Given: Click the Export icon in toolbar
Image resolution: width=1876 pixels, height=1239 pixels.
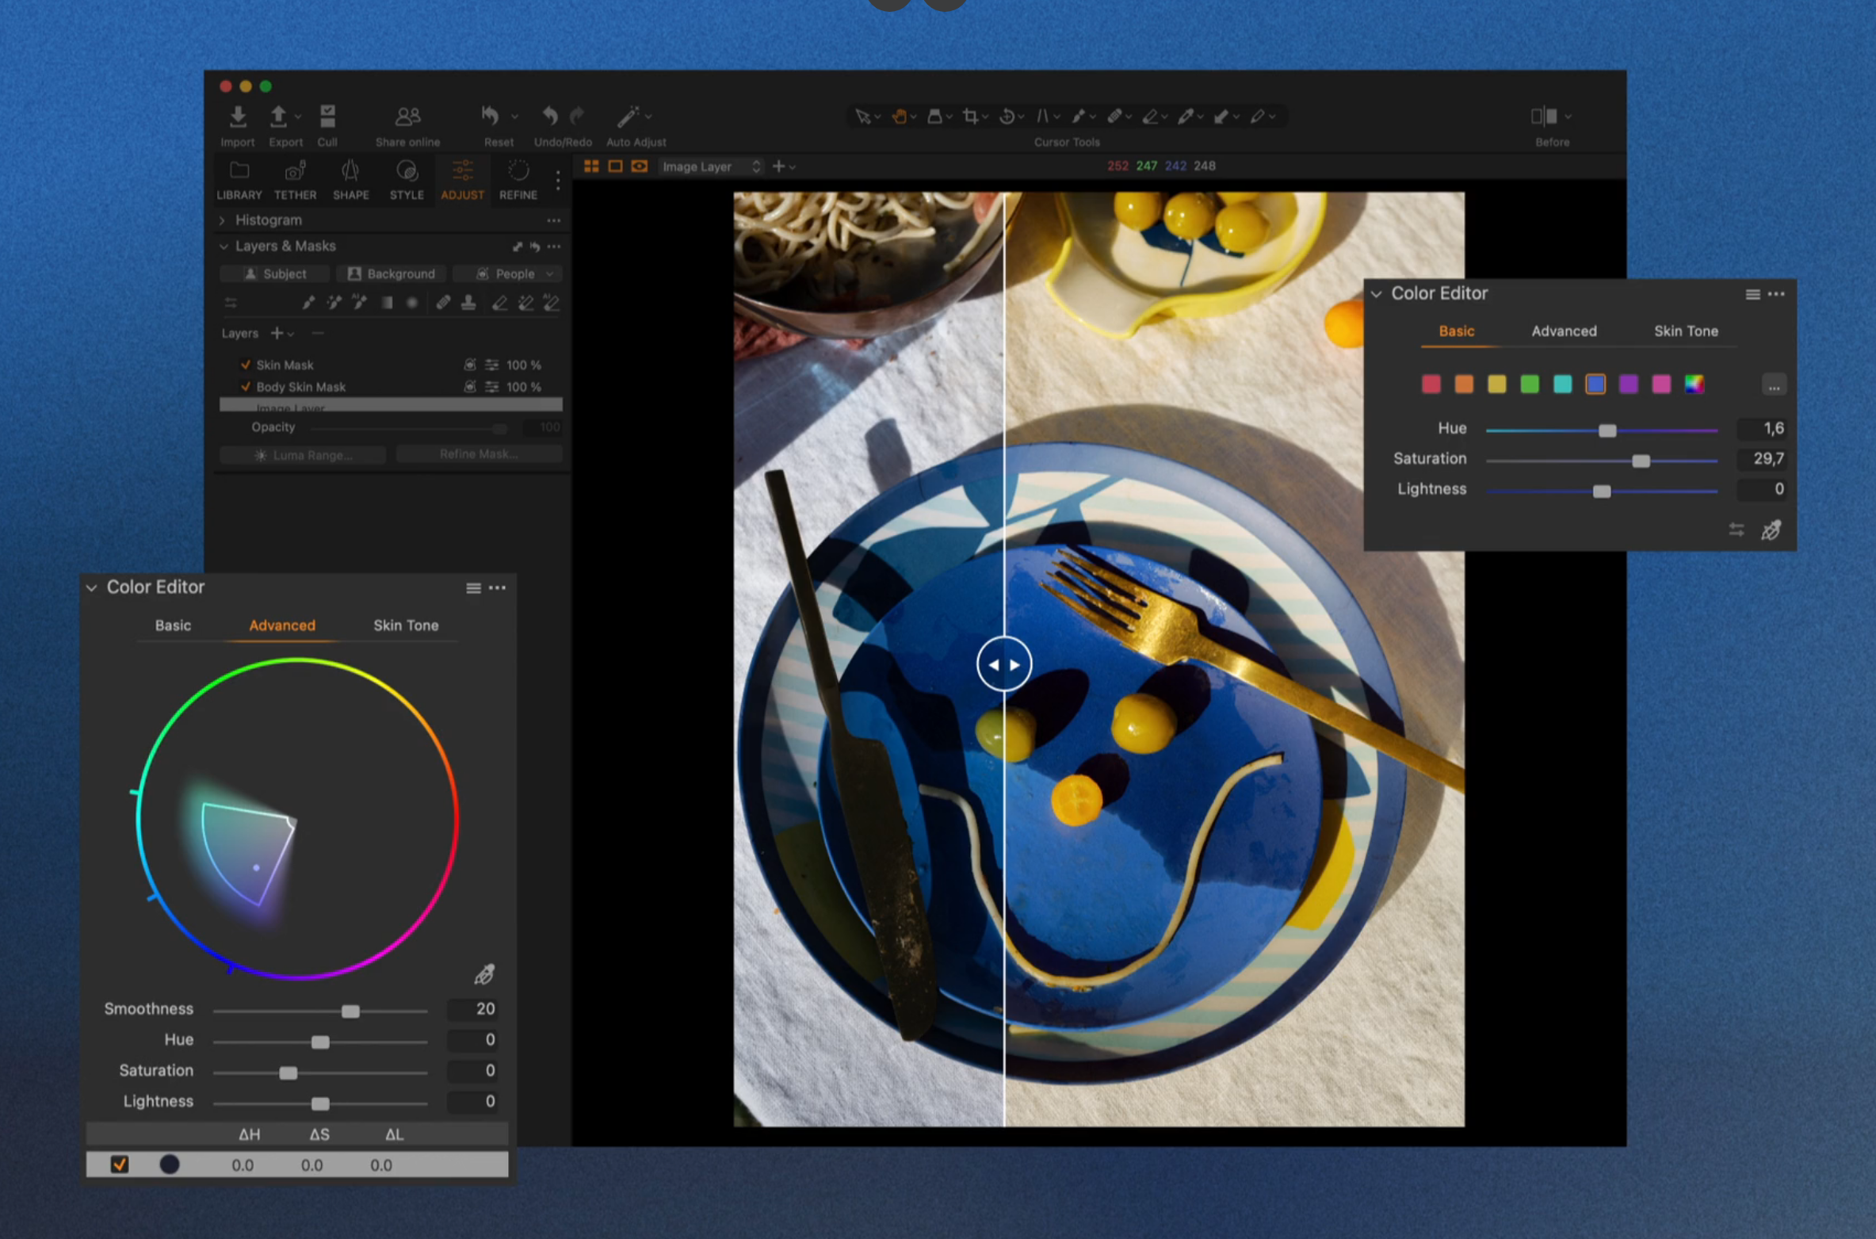Looking at the screenshot, I should pyautogui.click(x=278, y=117).
